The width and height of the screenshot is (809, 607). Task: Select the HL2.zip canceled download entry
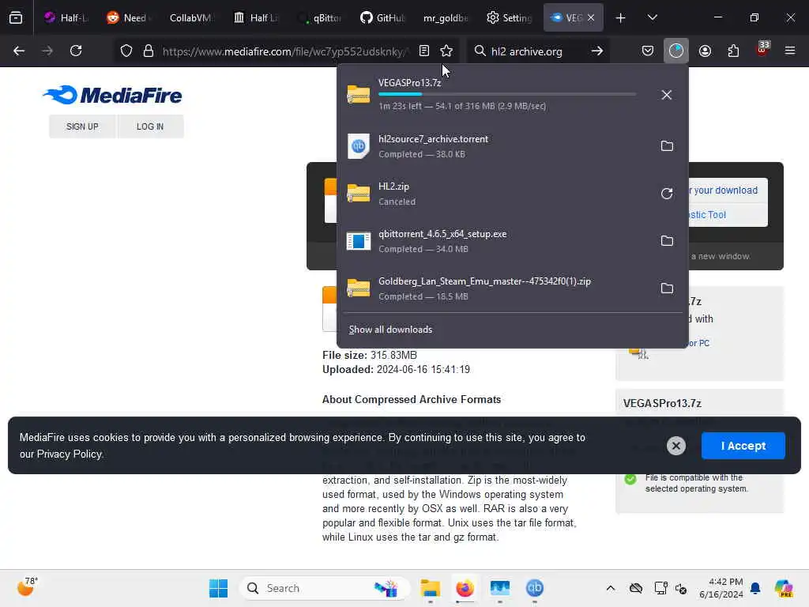pyautogui.click(x=496, y=194)
